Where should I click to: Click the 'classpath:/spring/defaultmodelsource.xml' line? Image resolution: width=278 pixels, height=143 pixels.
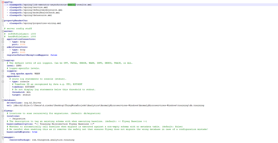click(x=35, y=10)
